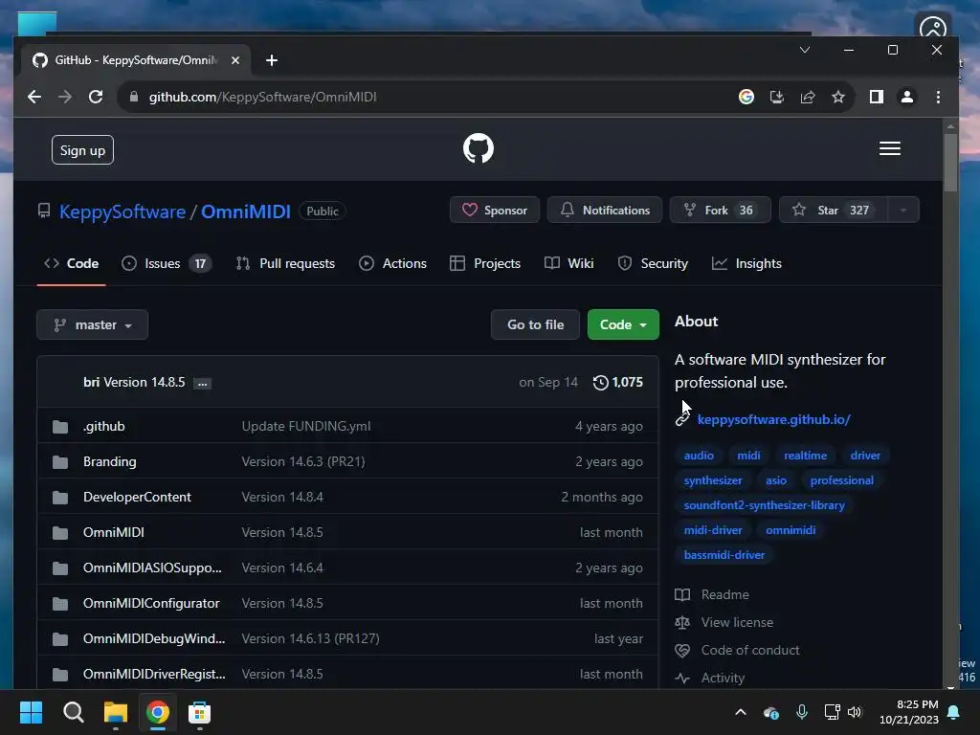Fork the repository
Screen dimensions: 980x735
click(x=720, y=210)
